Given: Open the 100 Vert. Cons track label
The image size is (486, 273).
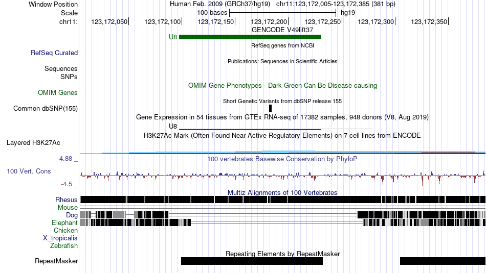Looking at the screenshot, I should click(x=29, y=171).
